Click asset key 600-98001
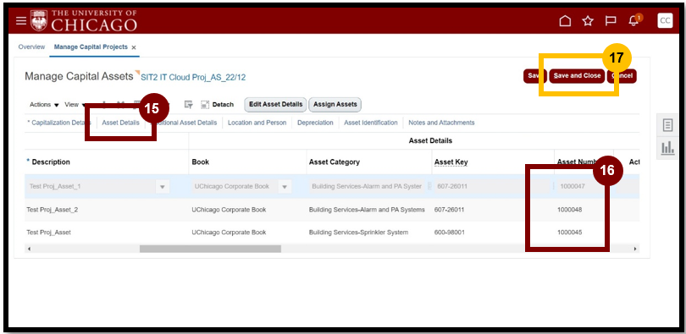 450,233
